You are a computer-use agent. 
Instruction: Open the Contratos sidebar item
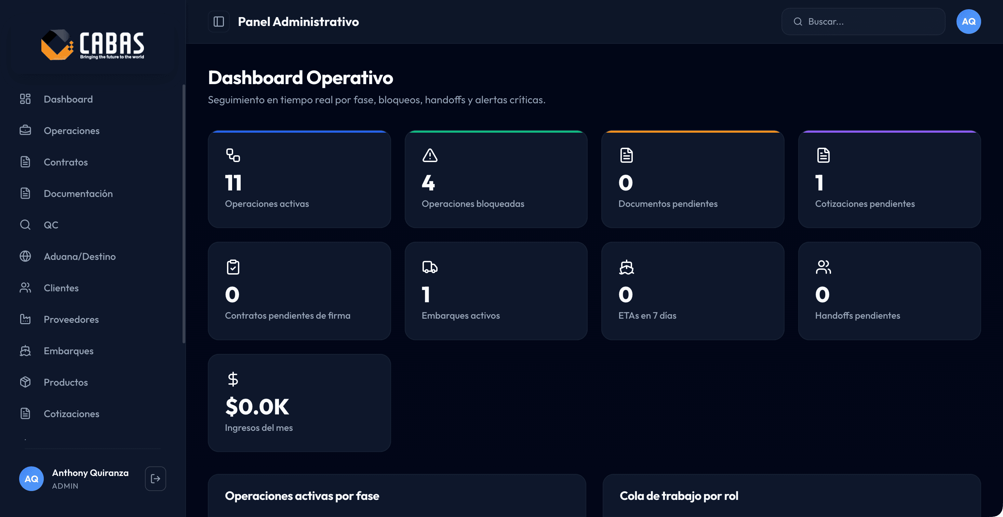click(x=65, y=162)
